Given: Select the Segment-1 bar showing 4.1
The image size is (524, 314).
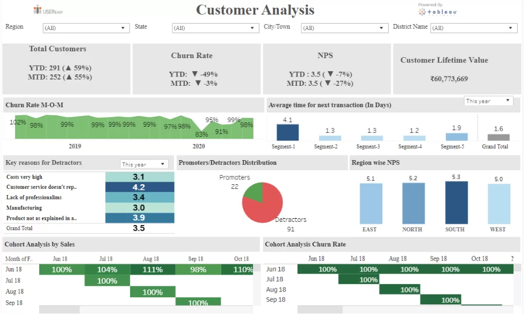Looking at the screenshot, I should 288,132.
